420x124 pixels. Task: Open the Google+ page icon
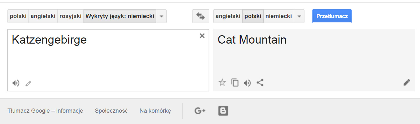[x=200, y=111]
